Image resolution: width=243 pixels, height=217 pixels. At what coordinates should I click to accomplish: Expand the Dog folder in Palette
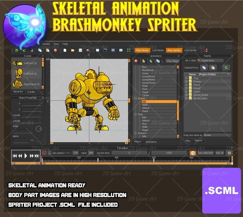[186, 78]
